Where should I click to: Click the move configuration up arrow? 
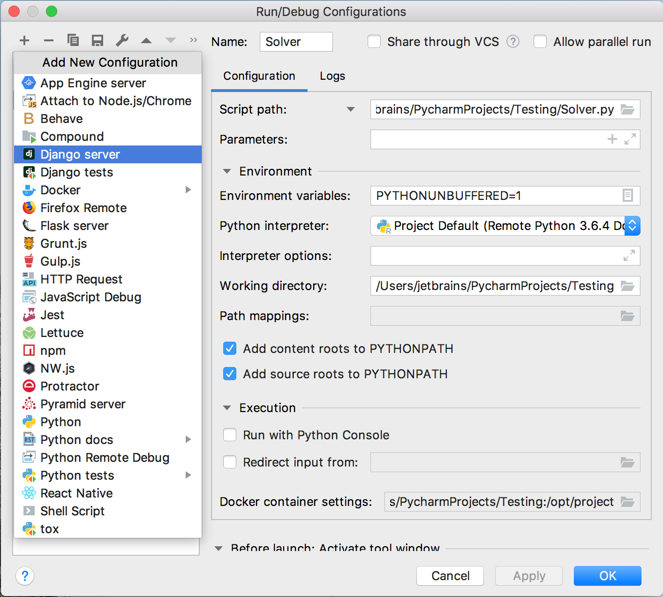146,41
